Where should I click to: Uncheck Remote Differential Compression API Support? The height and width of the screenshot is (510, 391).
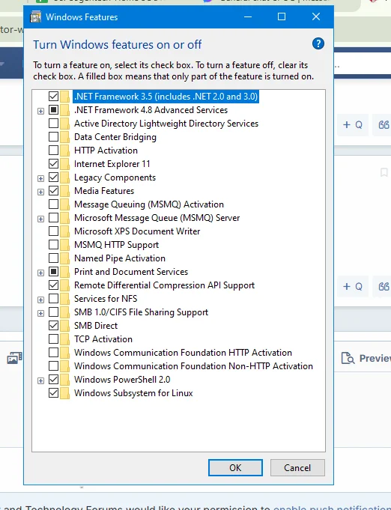point(53,285)
